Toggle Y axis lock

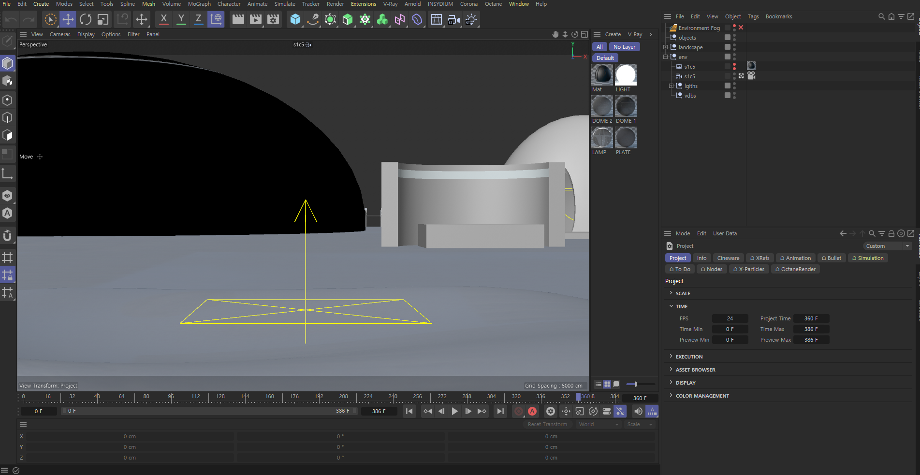tap(181, 19)
